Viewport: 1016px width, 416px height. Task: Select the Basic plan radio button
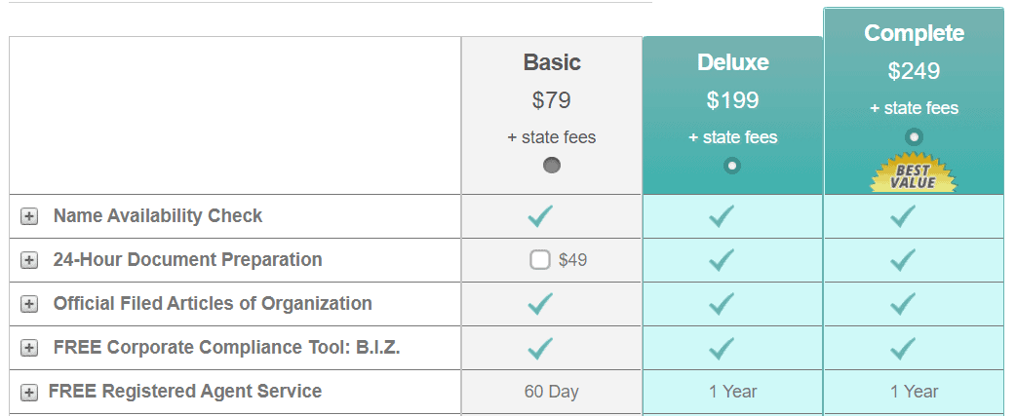tap(552, 166)
